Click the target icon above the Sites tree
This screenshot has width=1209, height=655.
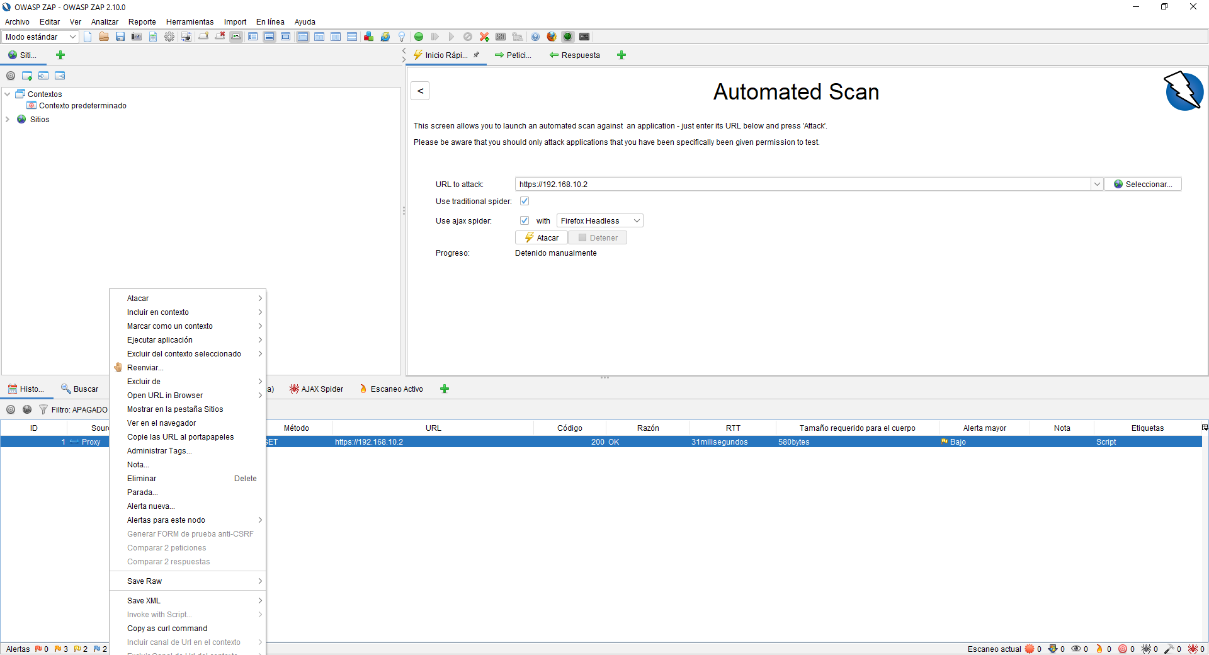click(11, 76)
